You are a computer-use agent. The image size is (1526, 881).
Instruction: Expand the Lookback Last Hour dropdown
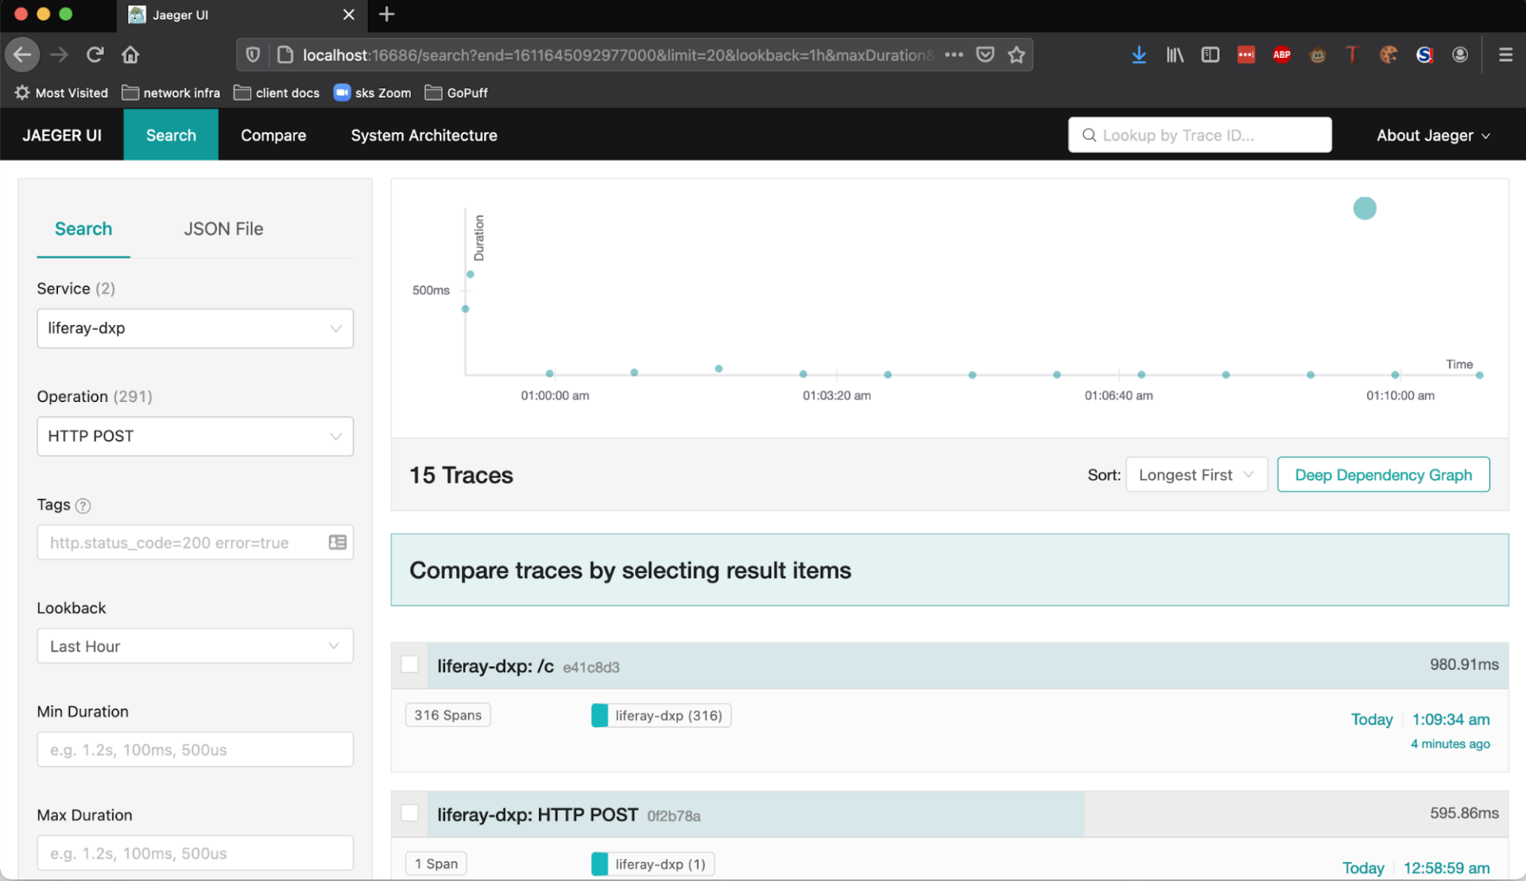[x=195, y=646]
